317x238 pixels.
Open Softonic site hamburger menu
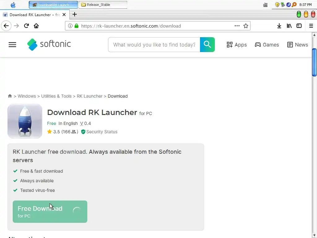point(12,45)
